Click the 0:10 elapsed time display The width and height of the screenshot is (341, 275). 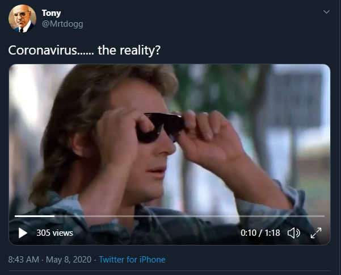click(x=249, y=233)
